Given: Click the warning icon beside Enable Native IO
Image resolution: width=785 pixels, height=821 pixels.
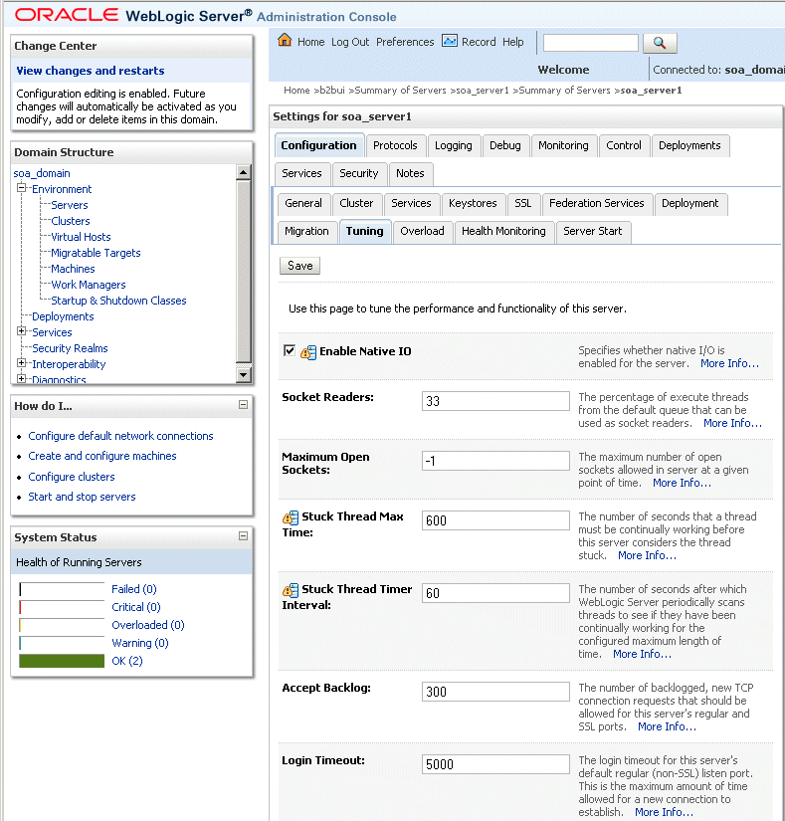Looking at the screenshot, I should (x=308, y=352).
